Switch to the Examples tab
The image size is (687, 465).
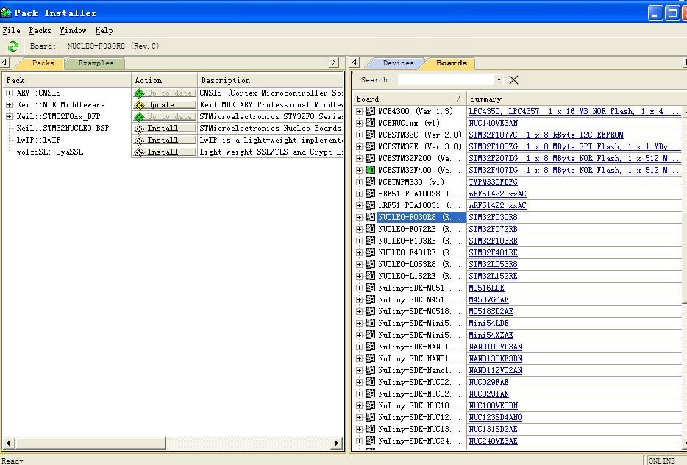(x=96, y=63)
